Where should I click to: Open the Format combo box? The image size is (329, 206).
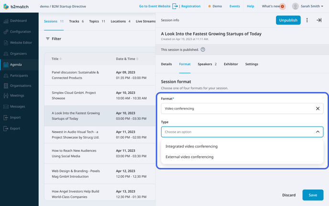[242, 108]
